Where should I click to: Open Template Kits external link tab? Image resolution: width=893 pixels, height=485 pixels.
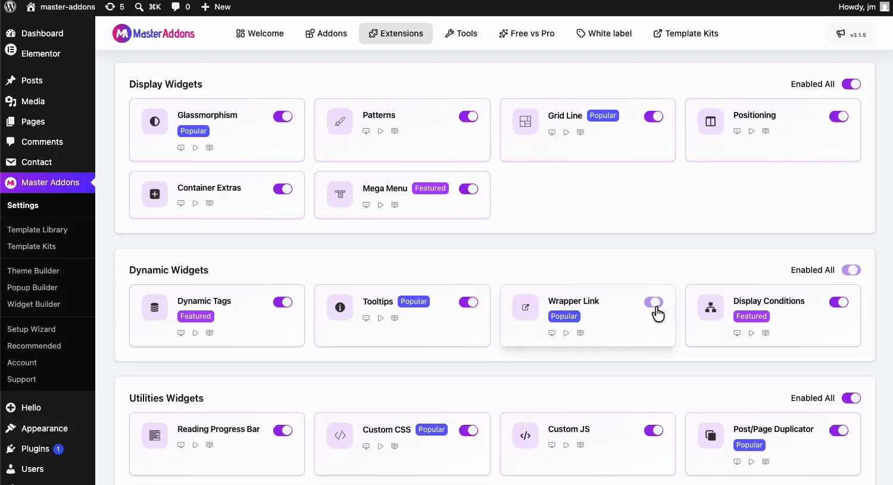click(x=686, y=33)
